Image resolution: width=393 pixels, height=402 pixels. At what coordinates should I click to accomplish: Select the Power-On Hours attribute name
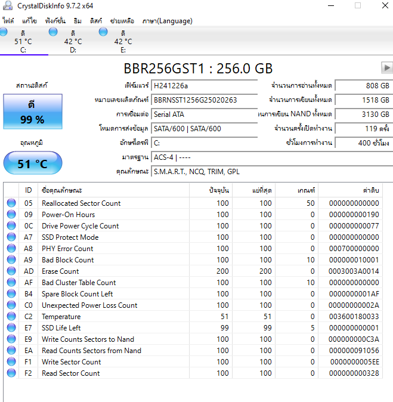click(68, 215)
